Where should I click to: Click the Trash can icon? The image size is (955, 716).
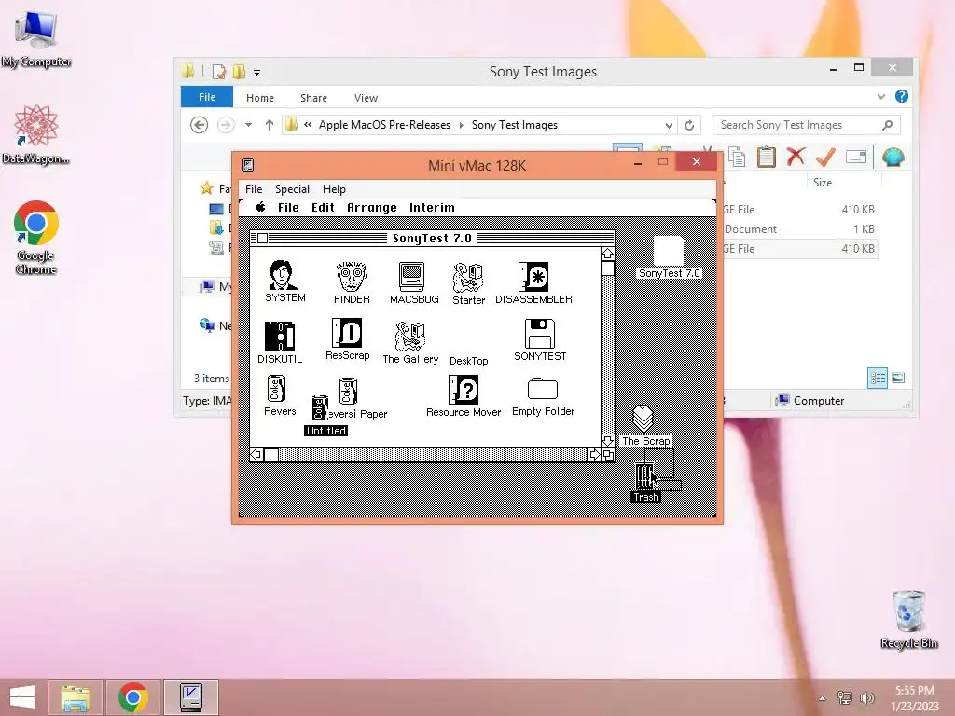click(644, 476)
